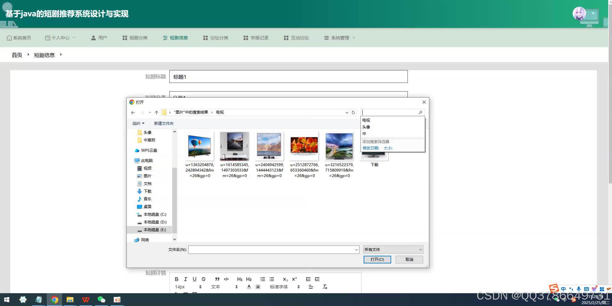The image size is (612, 306).
Task: Open the 组织 dropdown in the dialog
Action: [138, 123]
